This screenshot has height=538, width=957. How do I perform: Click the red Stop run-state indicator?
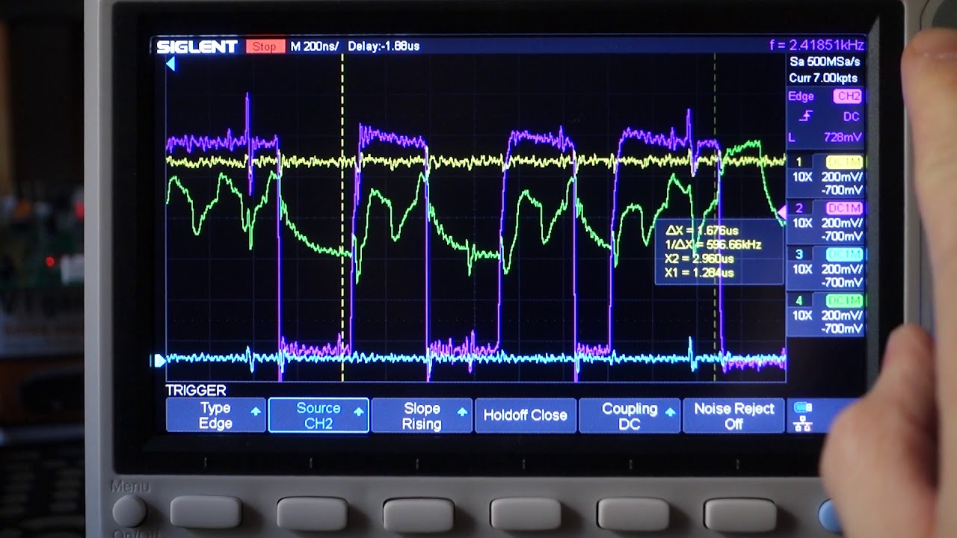(x=265, y=46)
